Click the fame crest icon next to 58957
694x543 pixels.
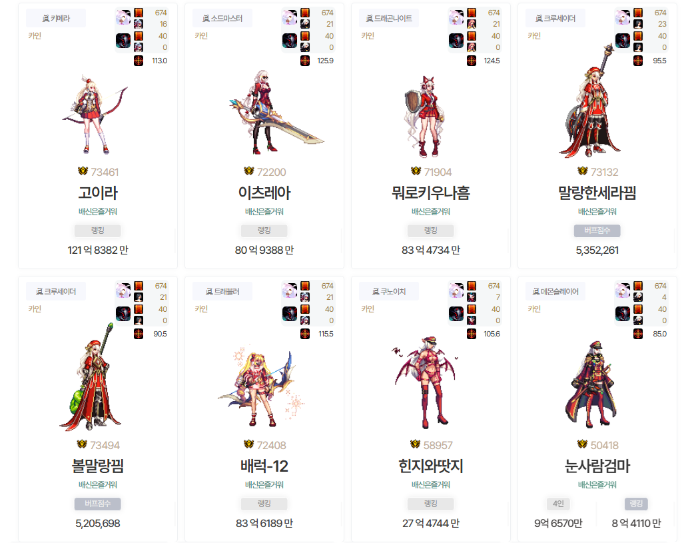415,444
